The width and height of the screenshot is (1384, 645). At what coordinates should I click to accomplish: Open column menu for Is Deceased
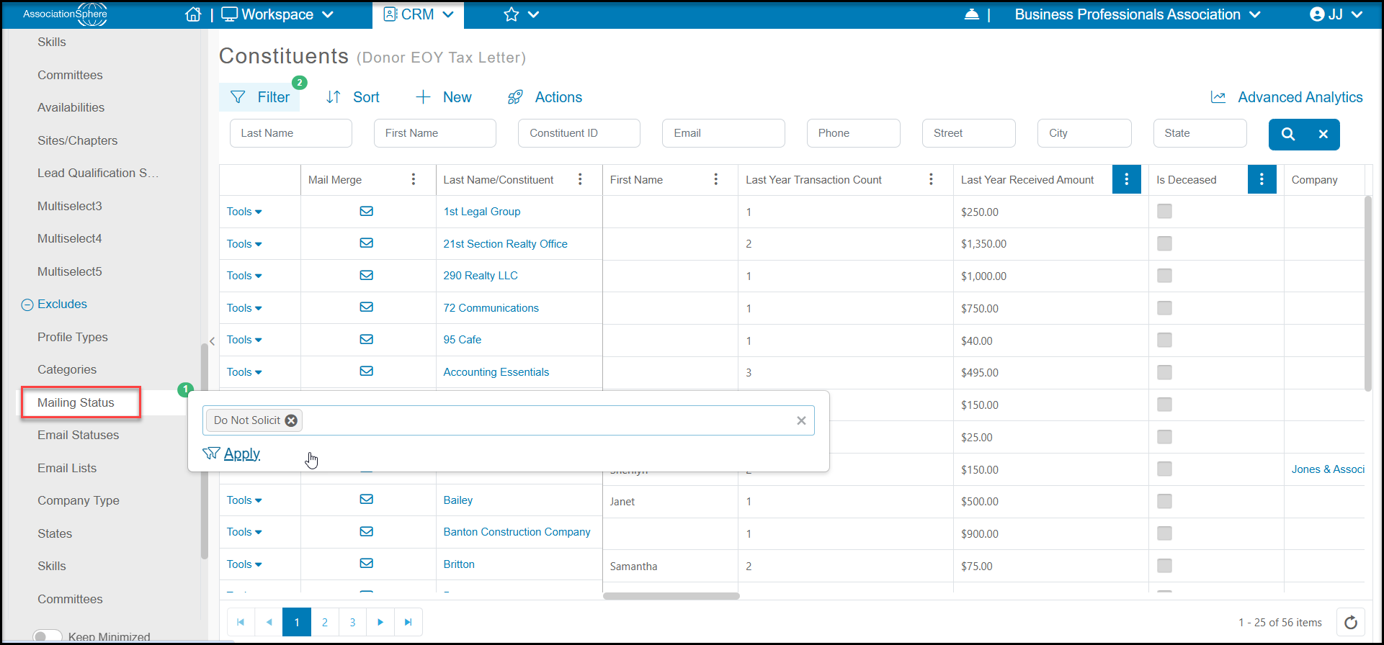(x=1262, y=179)
